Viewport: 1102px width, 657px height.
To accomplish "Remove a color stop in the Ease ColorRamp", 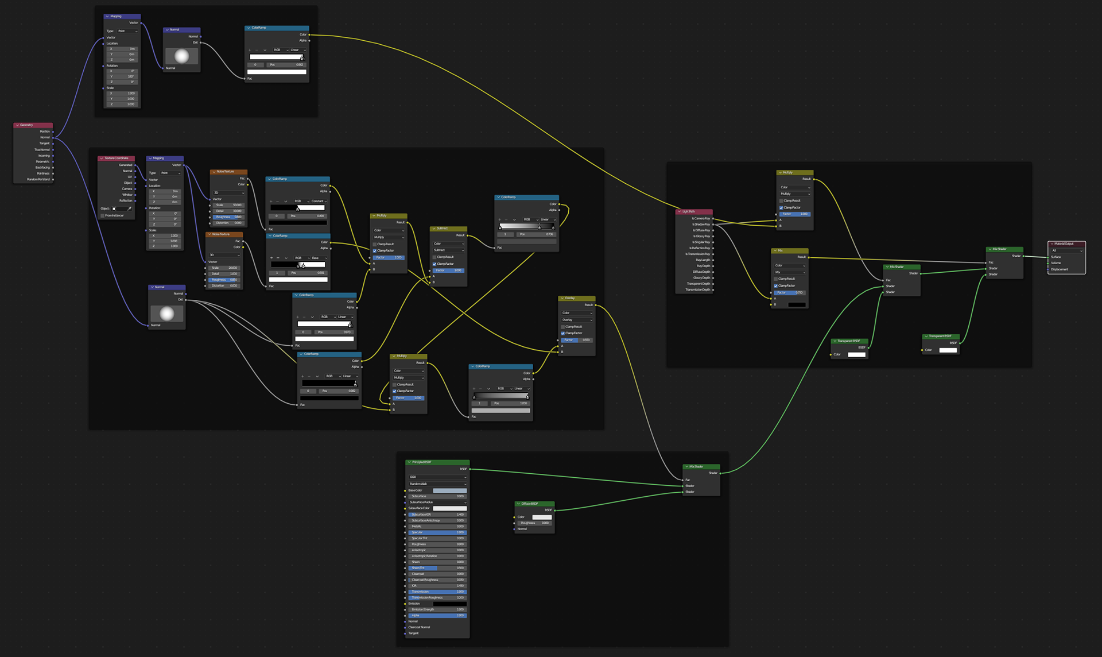I will pos(278,258).
